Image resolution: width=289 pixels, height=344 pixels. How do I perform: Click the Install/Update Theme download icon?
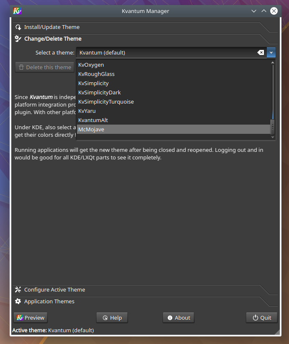coord(18,27)
